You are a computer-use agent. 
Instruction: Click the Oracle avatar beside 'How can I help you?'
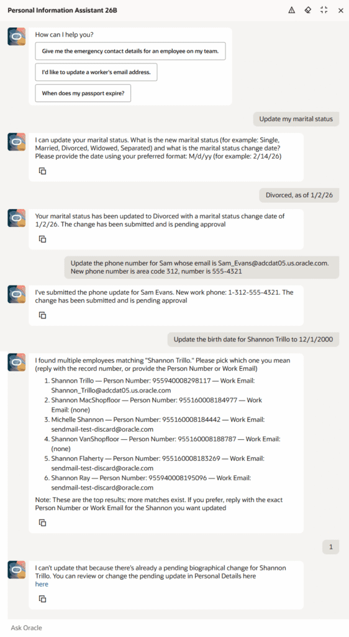(17, 37)
